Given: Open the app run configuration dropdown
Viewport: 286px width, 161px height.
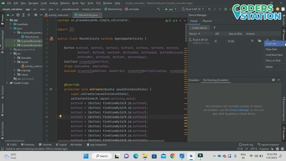Looking at the screenshot, I should click(171, 9).
